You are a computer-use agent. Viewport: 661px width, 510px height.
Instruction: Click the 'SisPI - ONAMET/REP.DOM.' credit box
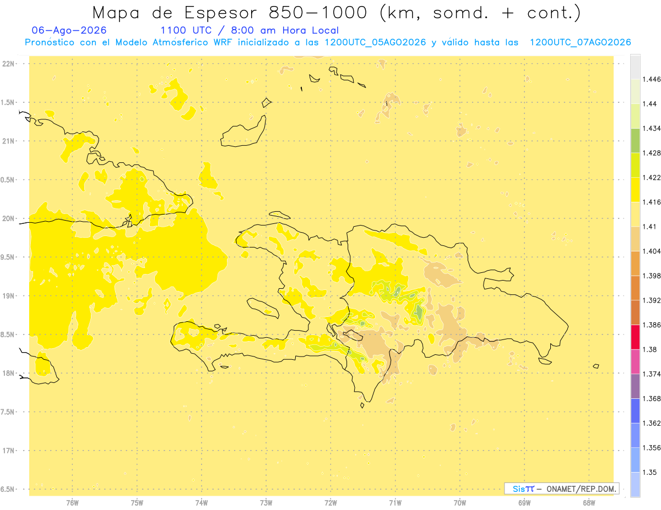[562, 489]
